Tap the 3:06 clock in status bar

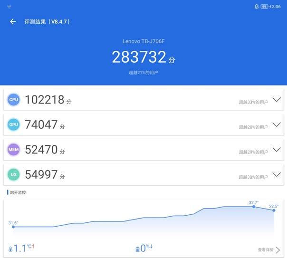click(x=276, y=7)
